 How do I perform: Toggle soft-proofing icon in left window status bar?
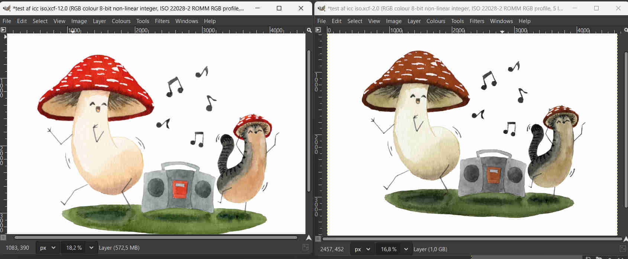pos(305,247)
